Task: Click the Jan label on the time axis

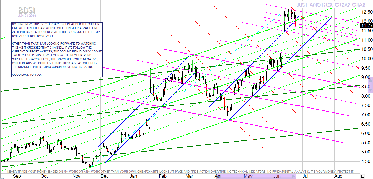Action: (x=133, y=176)
